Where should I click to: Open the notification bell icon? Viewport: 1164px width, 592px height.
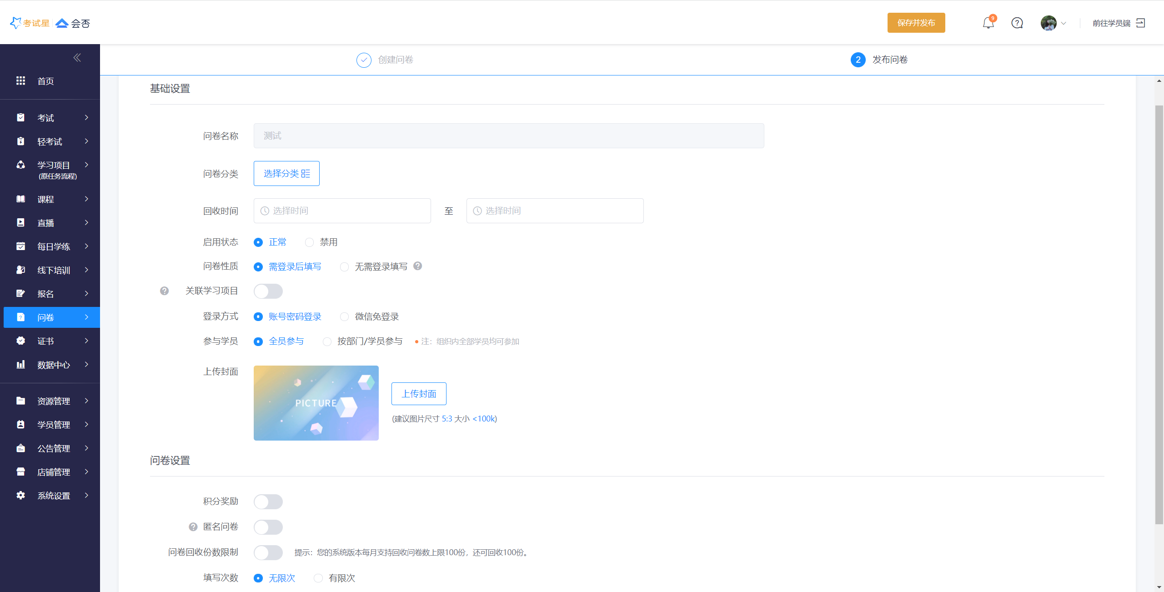(x=988, y=23)
